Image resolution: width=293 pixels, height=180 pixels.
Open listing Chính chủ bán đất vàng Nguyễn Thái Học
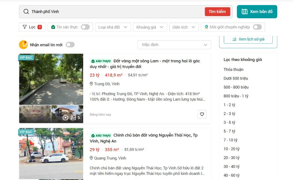tap(144, 138)
